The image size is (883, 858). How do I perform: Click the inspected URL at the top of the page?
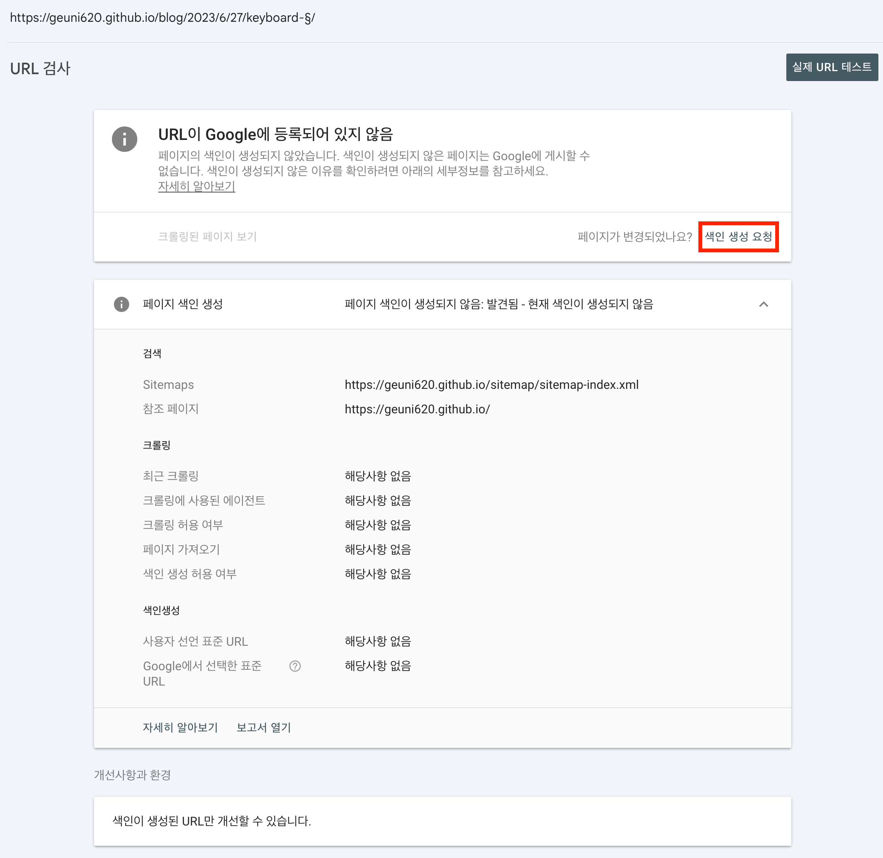click(162, 18)
